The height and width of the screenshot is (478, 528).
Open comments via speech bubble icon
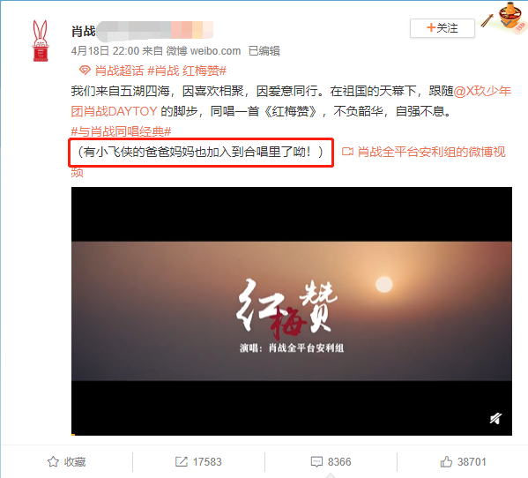pos(316,462)
